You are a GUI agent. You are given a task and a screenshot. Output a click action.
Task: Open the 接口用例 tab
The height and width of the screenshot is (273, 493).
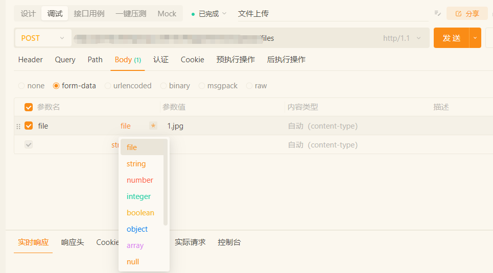point(89,14)
